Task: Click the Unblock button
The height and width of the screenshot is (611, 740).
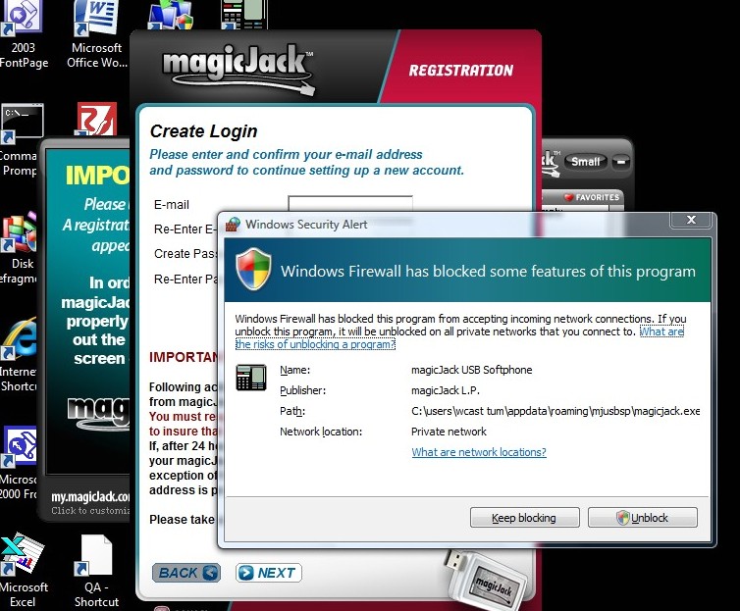Action: (x=642, y=518)
